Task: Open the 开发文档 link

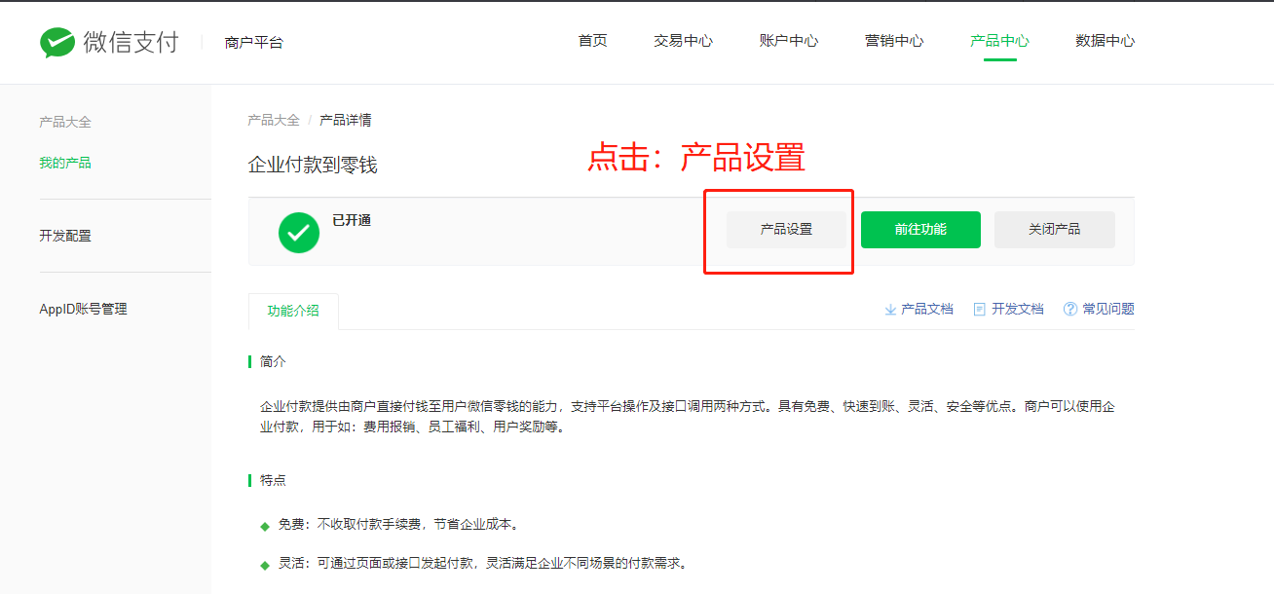Action: (x=1018, y=310)
